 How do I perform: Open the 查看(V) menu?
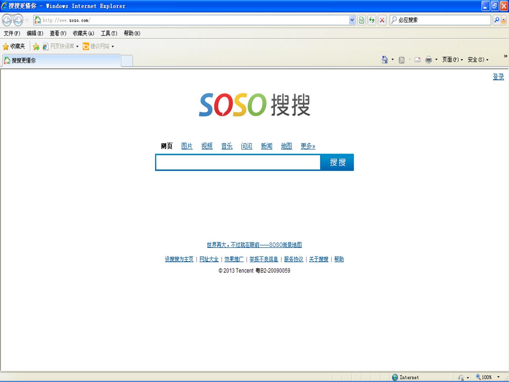point(58,33)
